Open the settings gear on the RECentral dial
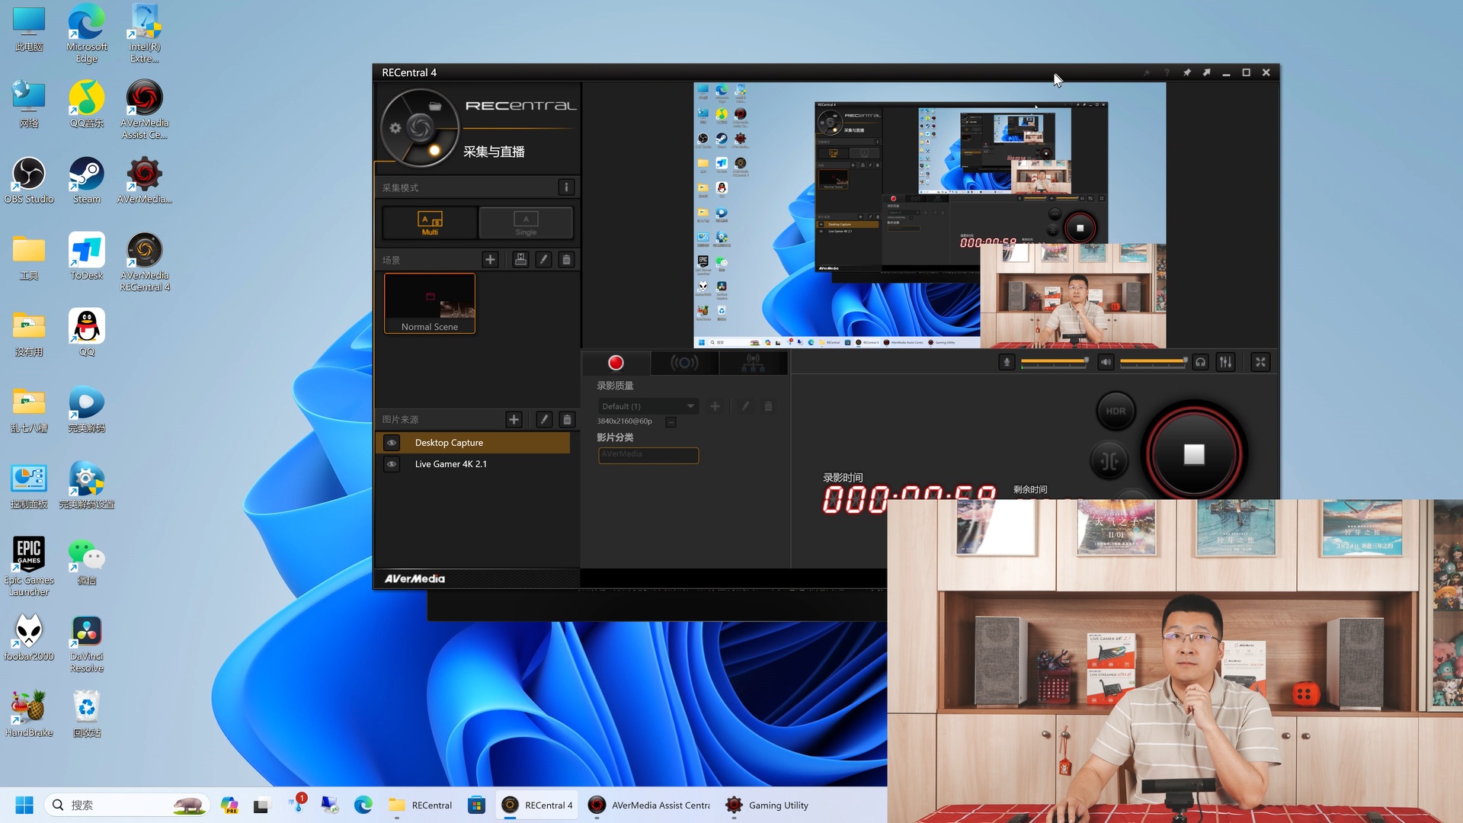The width and height of the screenshot is (1463, 823). (x=395, y=128)
